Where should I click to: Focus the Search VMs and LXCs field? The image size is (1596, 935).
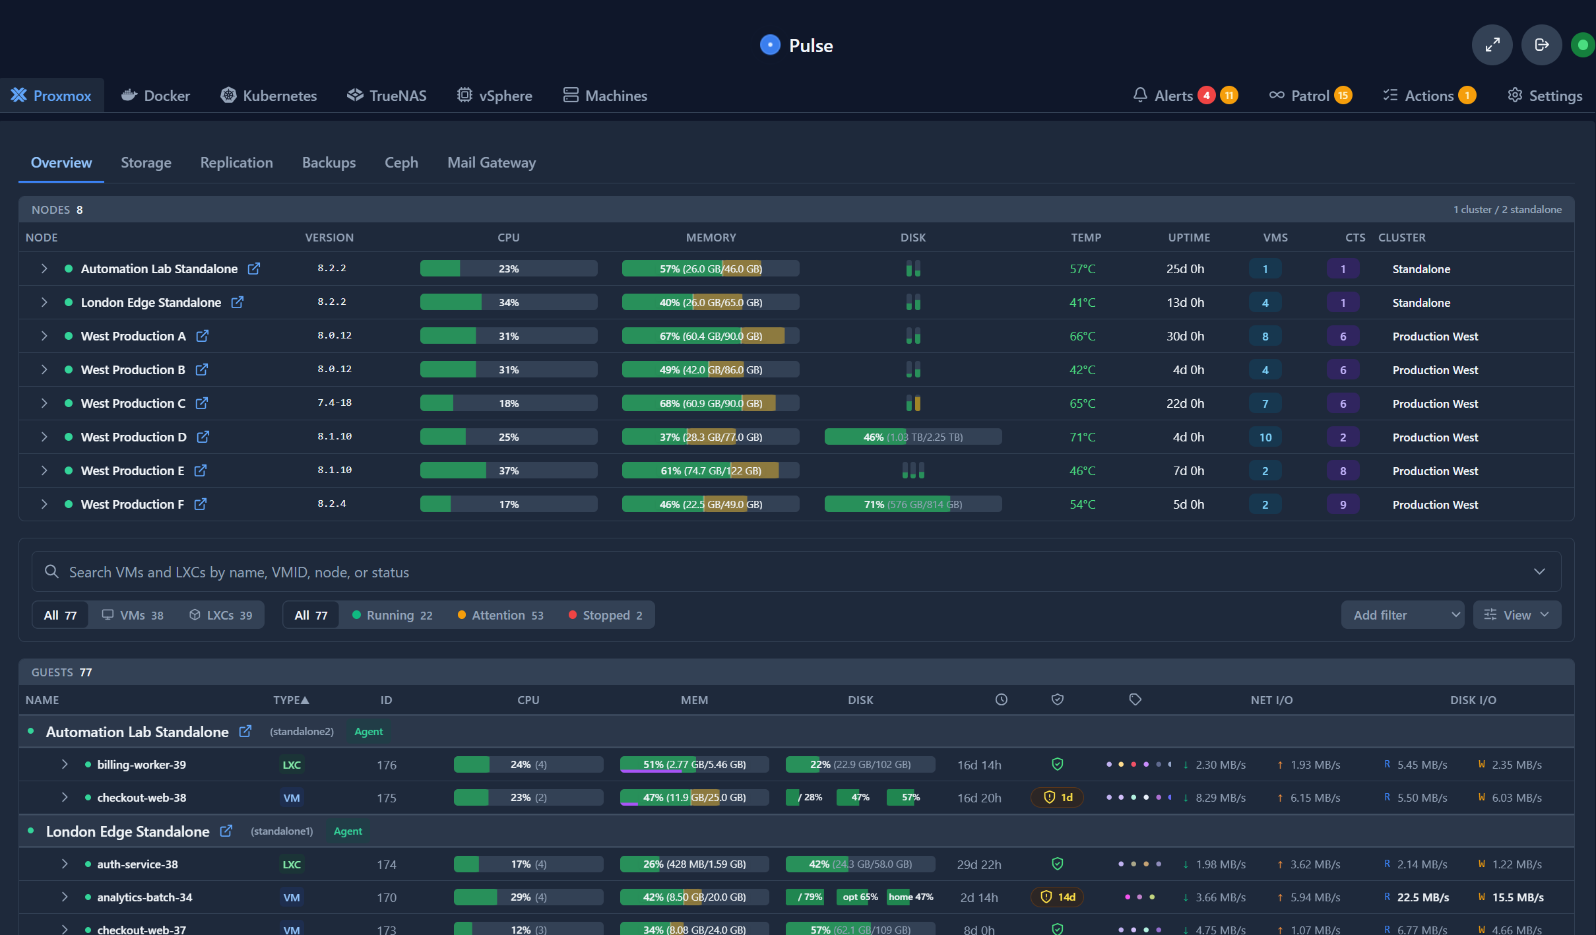point(796,571)
